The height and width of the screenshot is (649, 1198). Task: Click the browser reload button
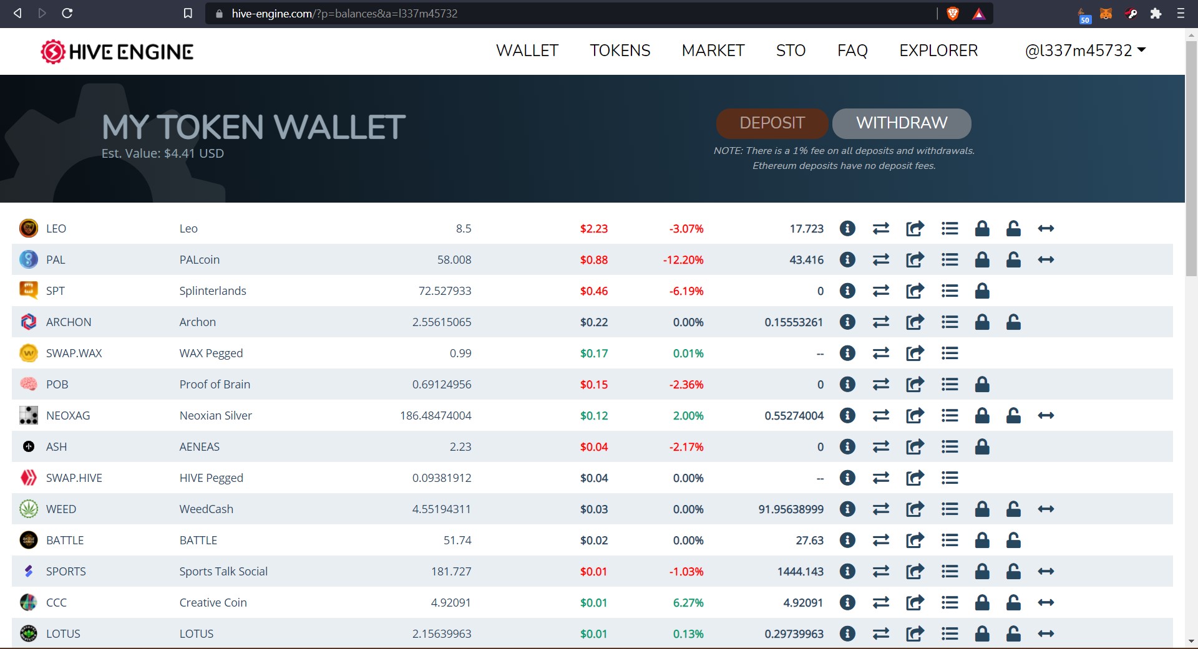67,13
